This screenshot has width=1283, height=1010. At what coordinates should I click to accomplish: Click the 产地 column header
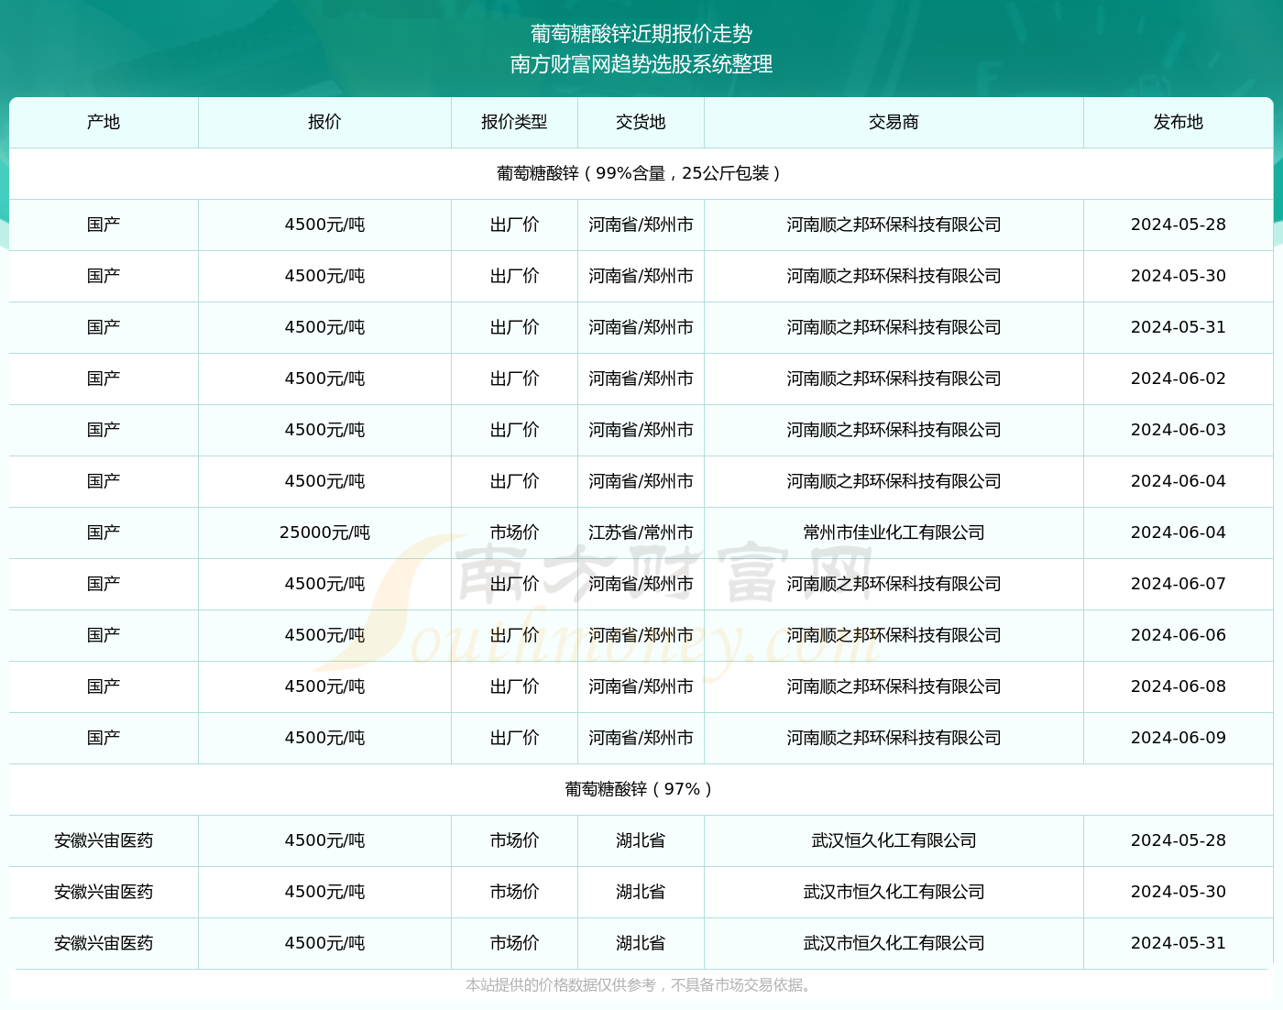(104, 122)
